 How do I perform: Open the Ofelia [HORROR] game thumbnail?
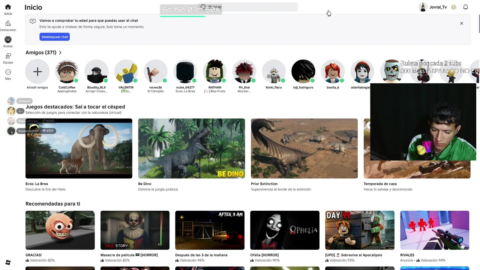coord(285,230)
